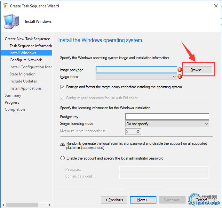This screenshot has height=208, width=222.
Task: Proceed with the Next button
Action: click(143, 200)
